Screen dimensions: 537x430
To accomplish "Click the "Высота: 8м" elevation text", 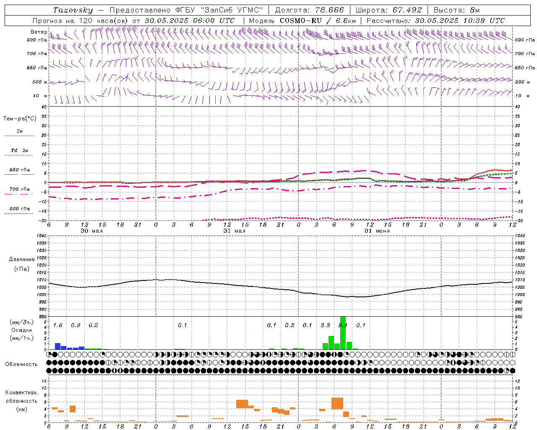I will [x=456, y=10].
